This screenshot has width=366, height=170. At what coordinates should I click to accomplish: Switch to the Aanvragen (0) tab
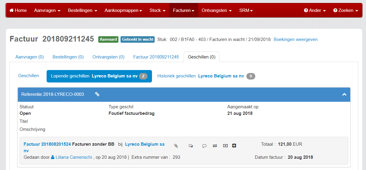pyautogui.click(x=30, y=57)
